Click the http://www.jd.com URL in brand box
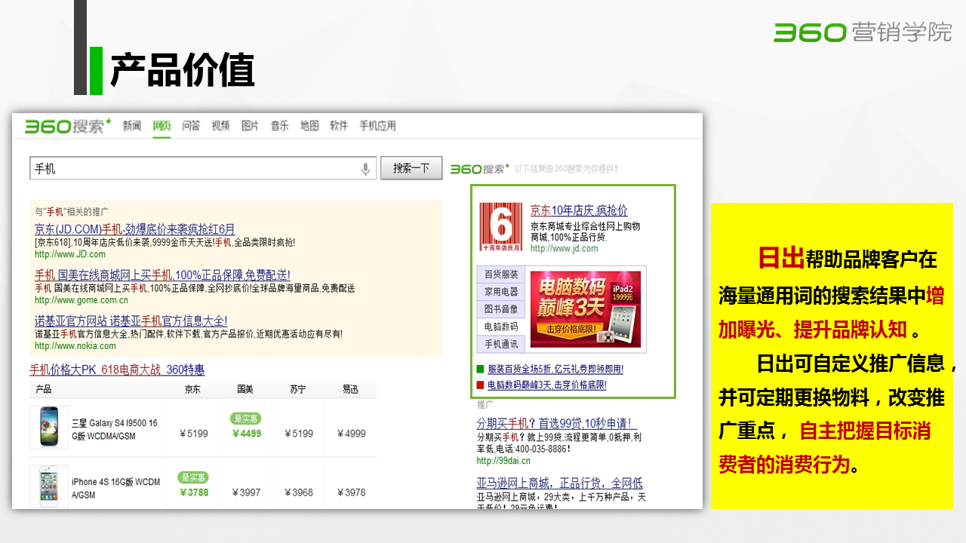This screenshot has width=966, height=543. pos(564,248)
